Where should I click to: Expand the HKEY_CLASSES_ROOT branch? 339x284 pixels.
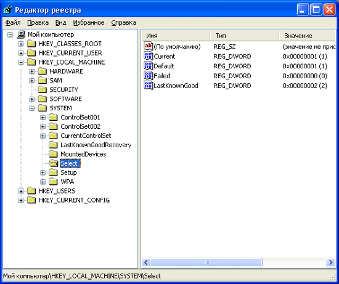21,44
